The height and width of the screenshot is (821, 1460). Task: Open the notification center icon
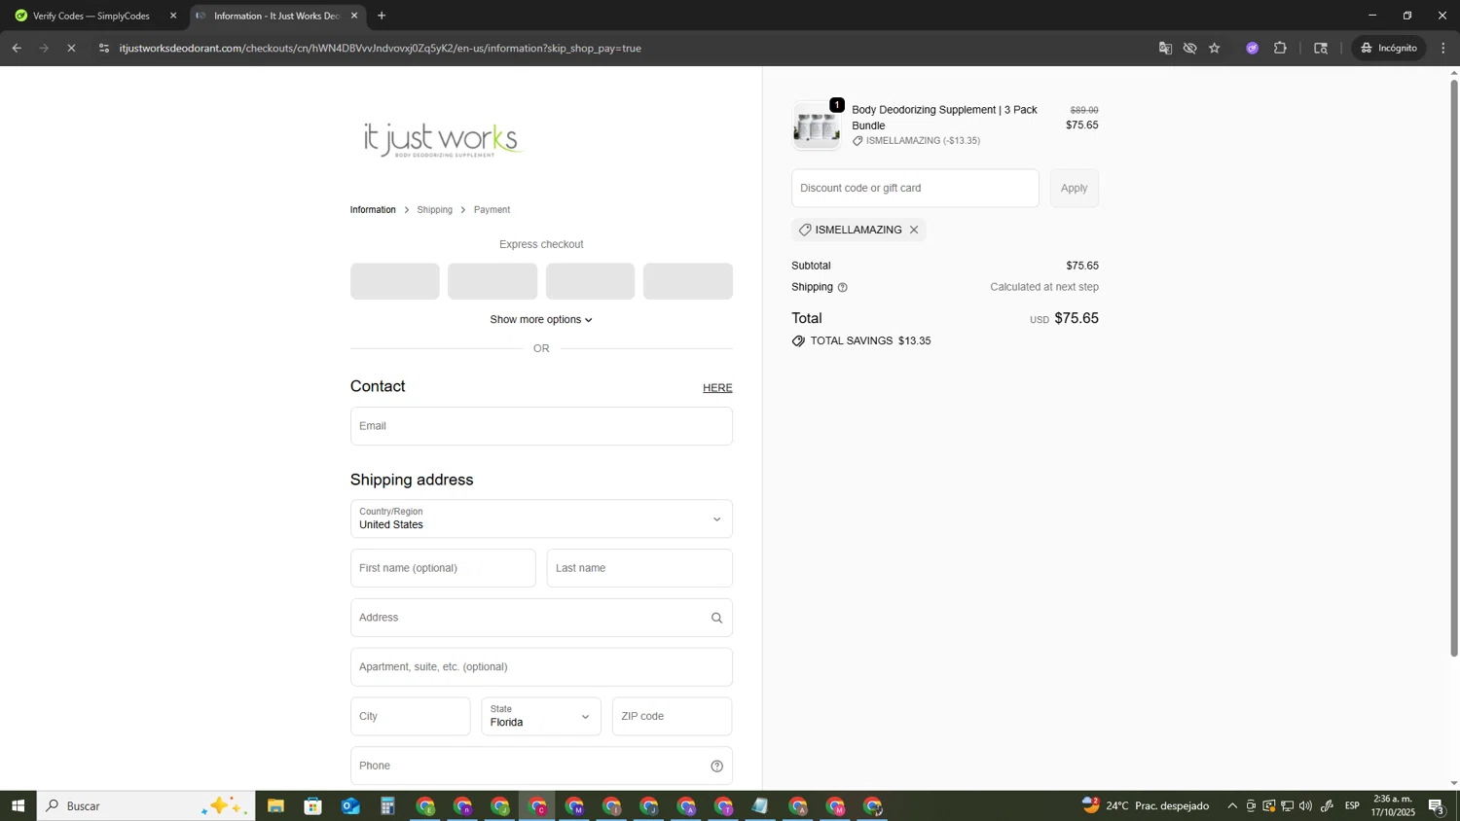tap(1437, 806)
